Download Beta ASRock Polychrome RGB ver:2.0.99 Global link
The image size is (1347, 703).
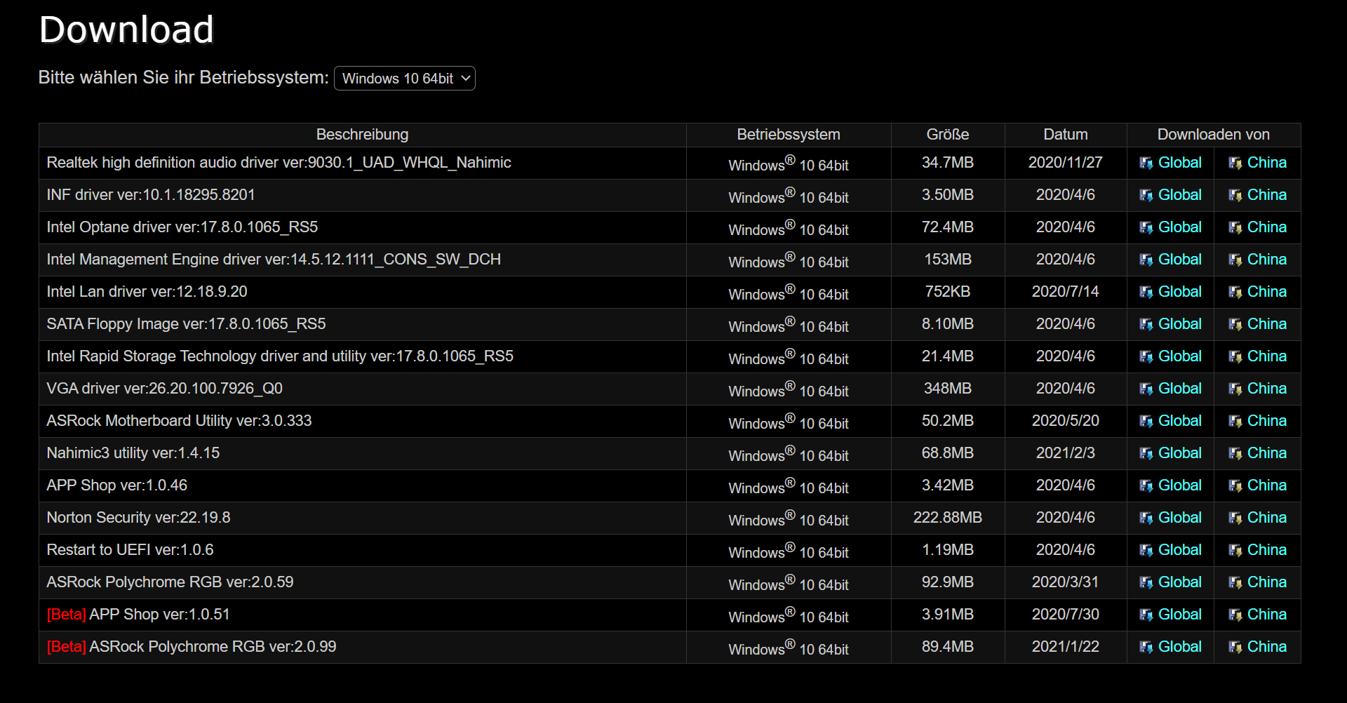tap(1179, 647)
